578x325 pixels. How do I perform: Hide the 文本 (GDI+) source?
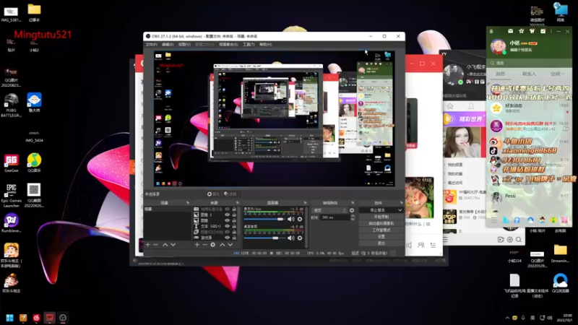pos(227,226)
